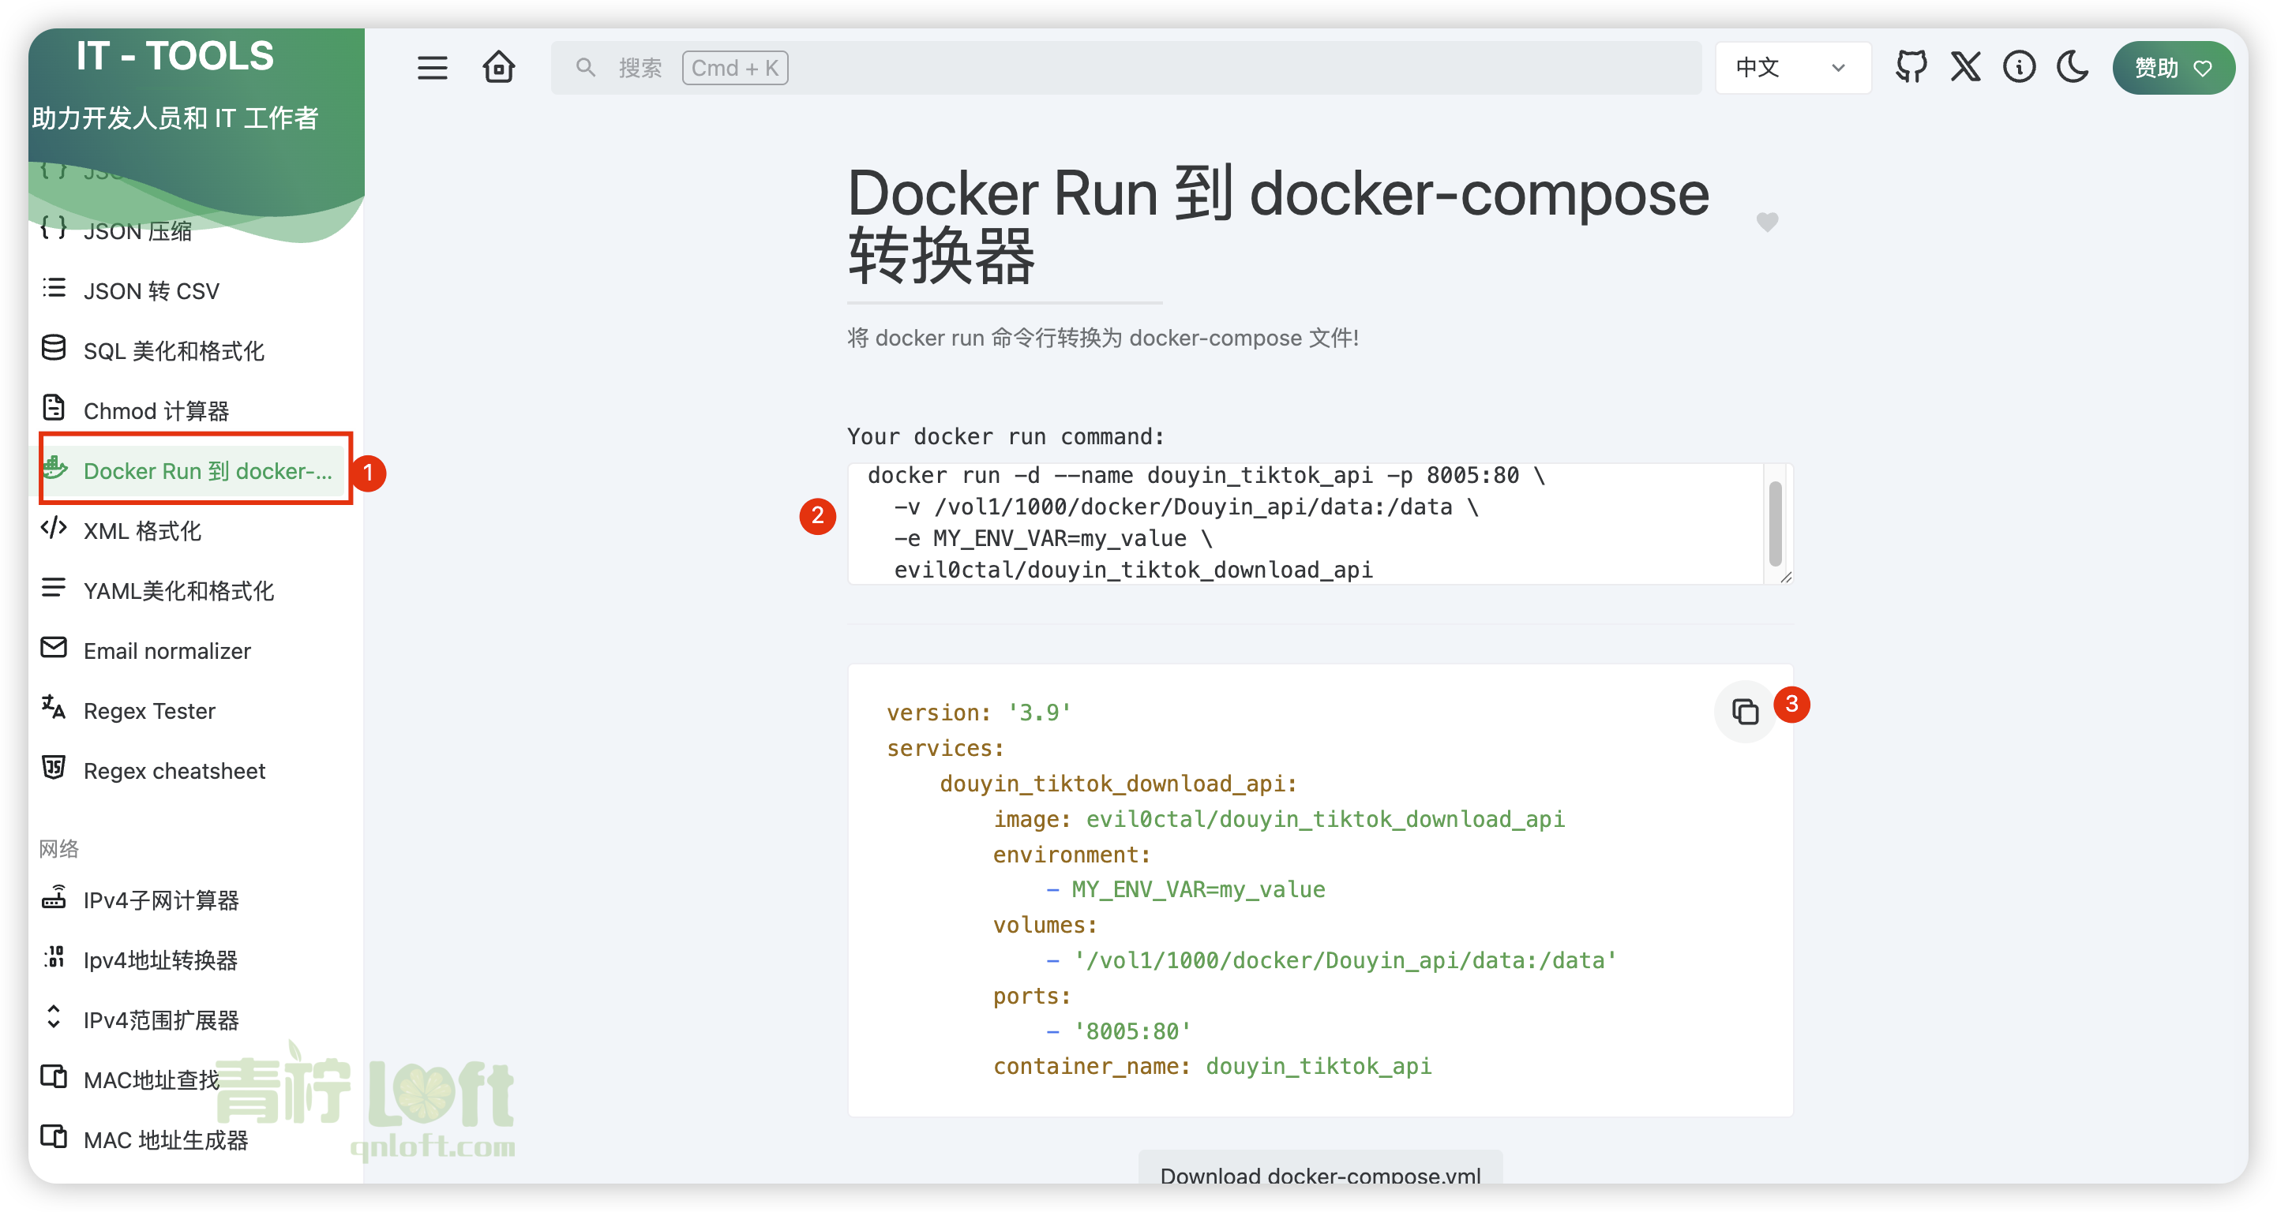Screen dimensions: 2277x1212
Task: Click the Docker whale icon
Action: coord(54,468)
